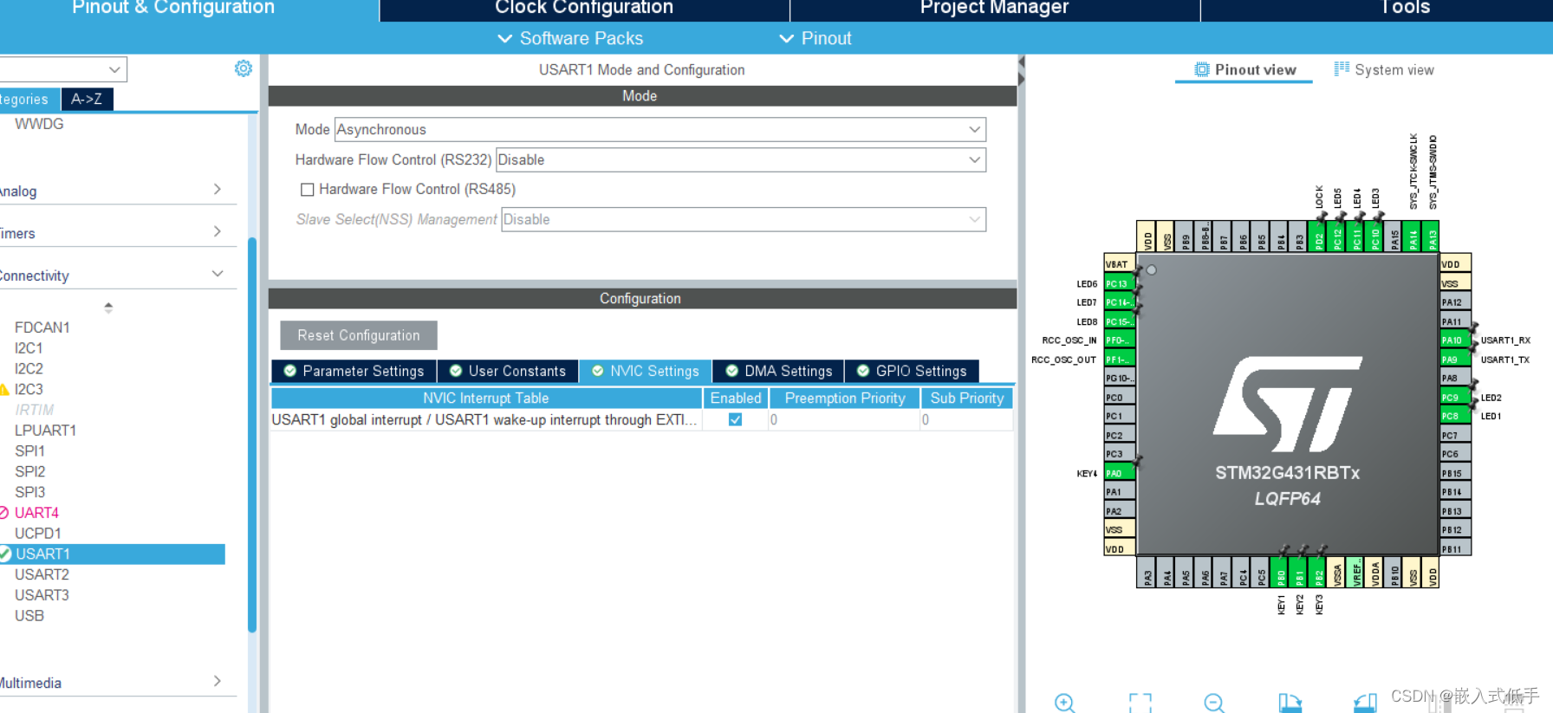Select the unassigned PC7 pin
Screen dimensions: 1553x713
click(x=1455, y=435)
